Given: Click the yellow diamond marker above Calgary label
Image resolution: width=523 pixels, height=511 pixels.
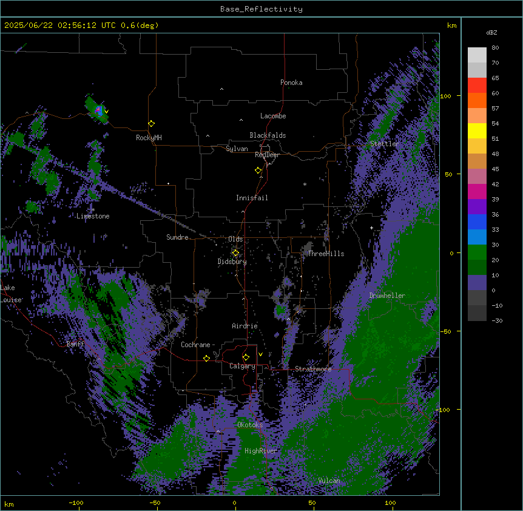Looking at the screenshot, I should tap(246, 357).
